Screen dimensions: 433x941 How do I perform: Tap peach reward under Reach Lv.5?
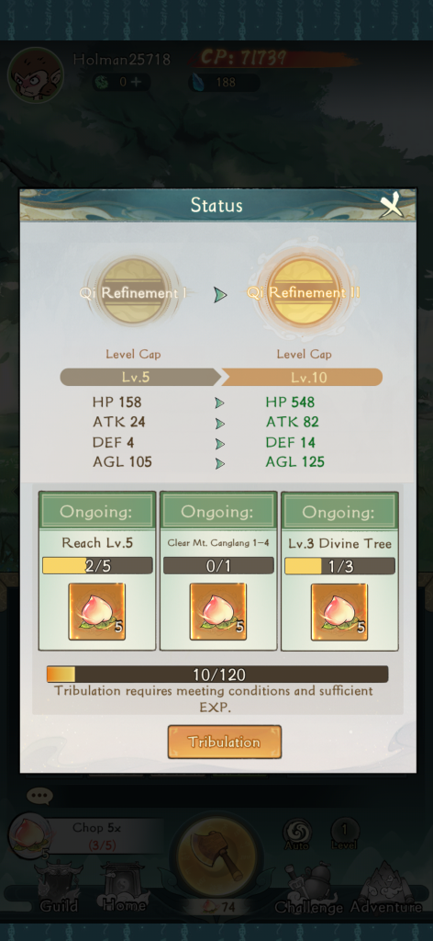(x=97, y=611)
